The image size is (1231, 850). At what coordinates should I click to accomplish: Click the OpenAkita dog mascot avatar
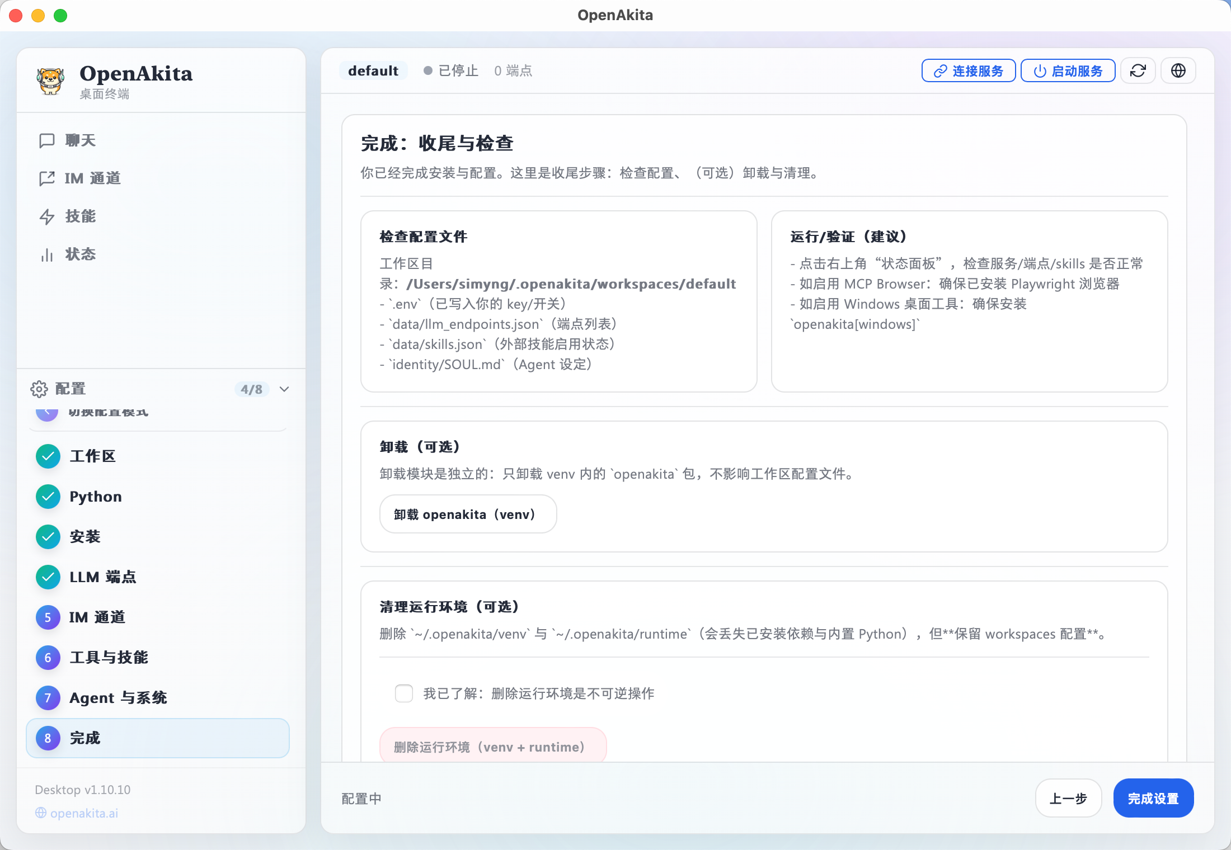click(51, 80)
